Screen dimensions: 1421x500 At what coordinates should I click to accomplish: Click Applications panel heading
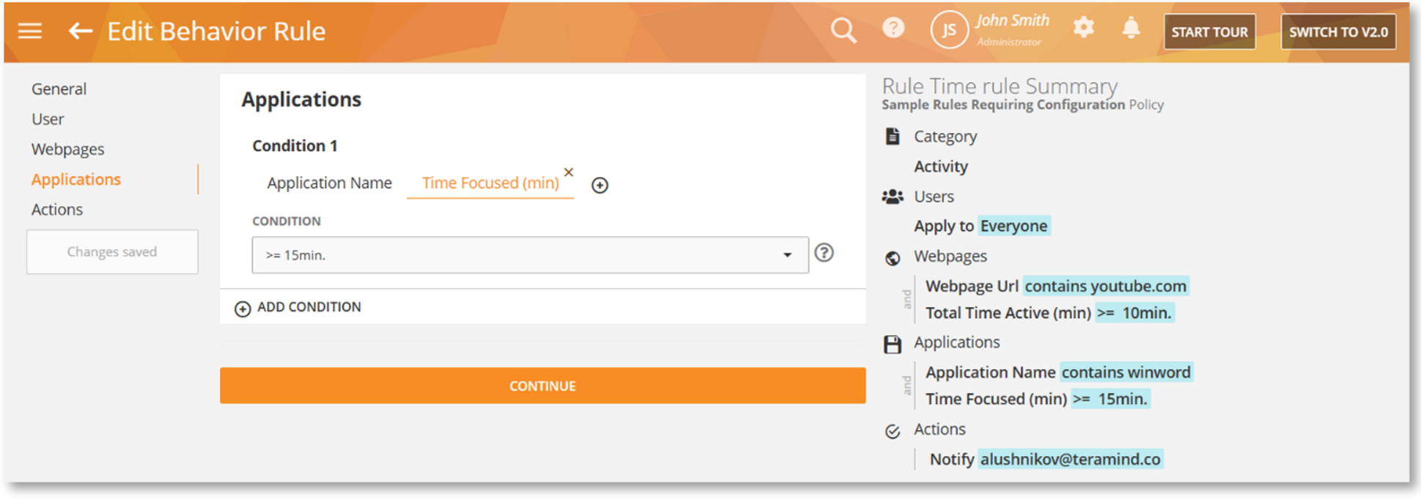pos(301,99)
